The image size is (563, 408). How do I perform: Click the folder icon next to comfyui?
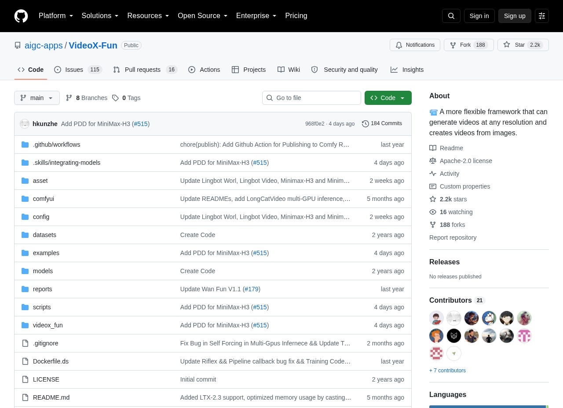(x=25, y=199)
